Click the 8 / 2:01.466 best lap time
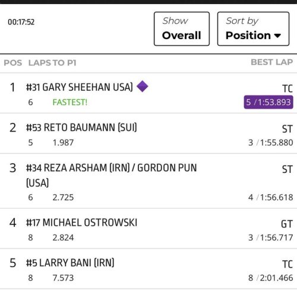Image resolution: width=297 pixels, height=297 pixels. point(271,278)
